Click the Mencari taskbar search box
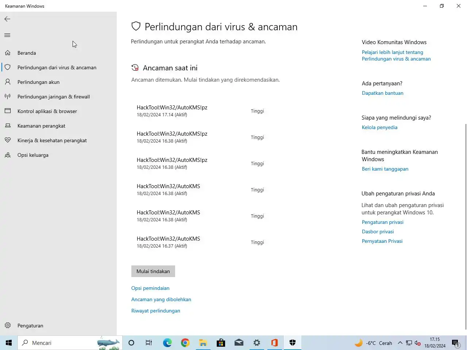 (x=70, y=343)
